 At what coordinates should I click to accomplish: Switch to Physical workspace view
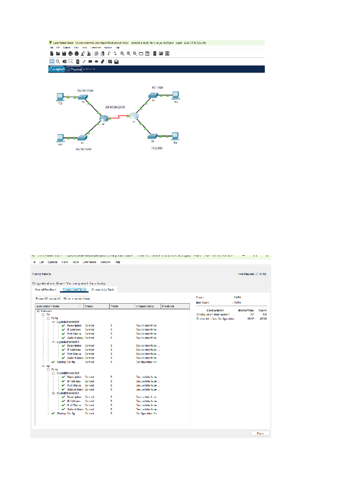click(74, 69)
